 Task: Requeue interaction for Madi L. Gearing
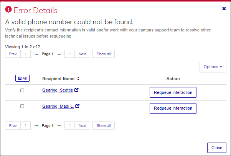click(173, 108)
